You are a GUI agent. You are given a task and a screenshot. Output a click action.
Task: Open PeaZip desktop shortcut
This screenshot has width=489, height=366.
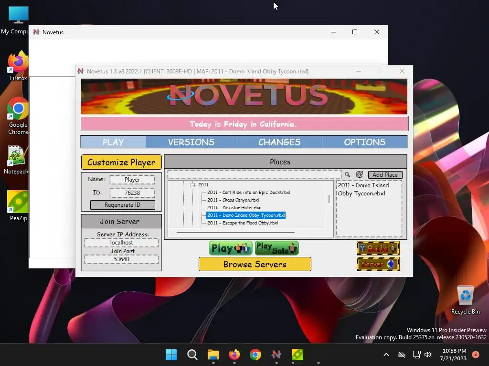(x=18, y=206)
